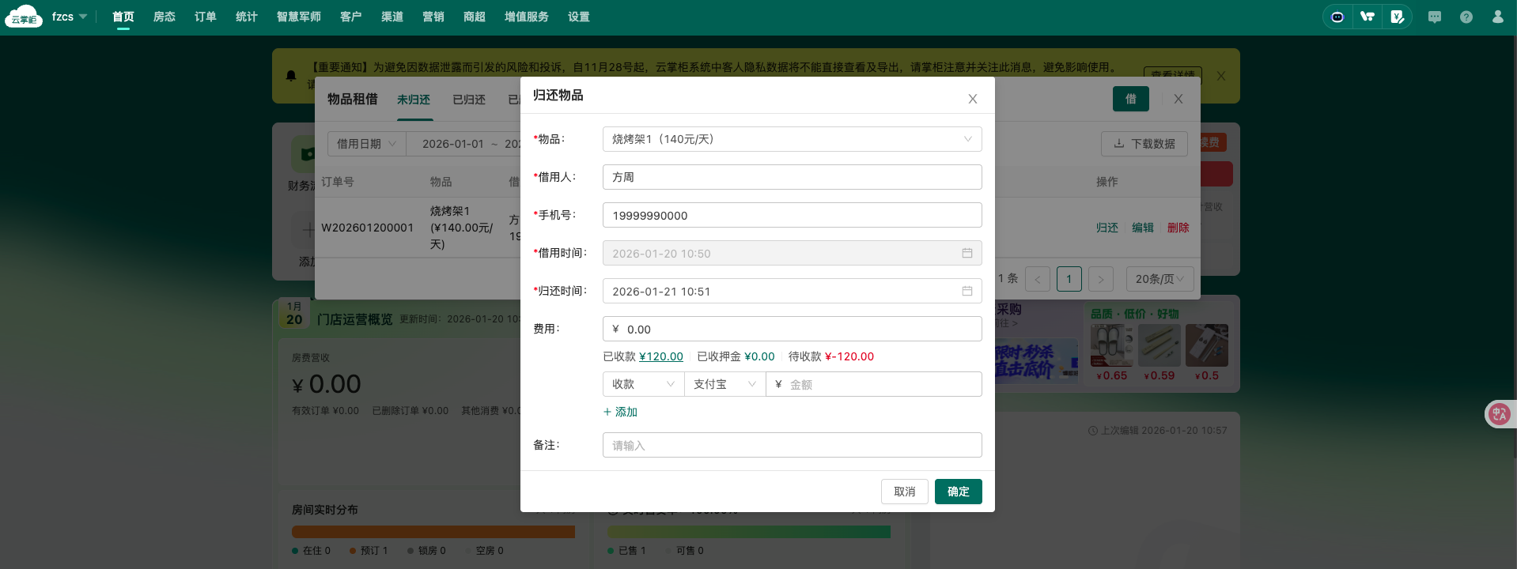
Task: Close the 归还物品 dialog with the X
Action: click(x=973, y=99)
